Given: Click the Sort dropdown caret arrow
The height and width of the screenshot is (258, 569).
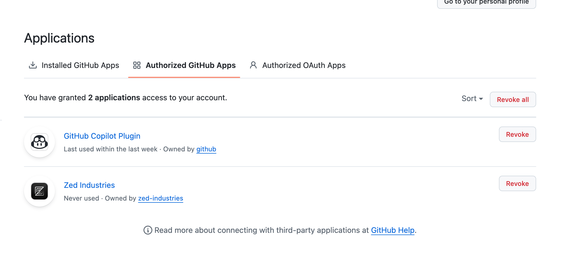Looking at the screenshot, I should 481,99.
